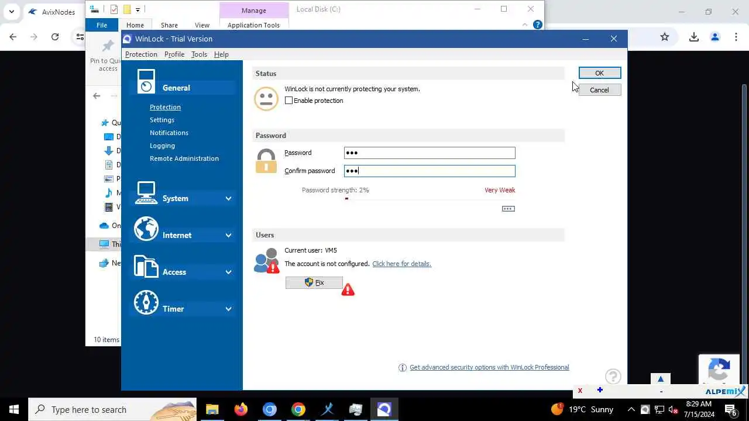Image resolution: width=749 pixels, height=421 pixels.
Task: Collapse the Explorer ribbon chevron
Action: point(525,25)
